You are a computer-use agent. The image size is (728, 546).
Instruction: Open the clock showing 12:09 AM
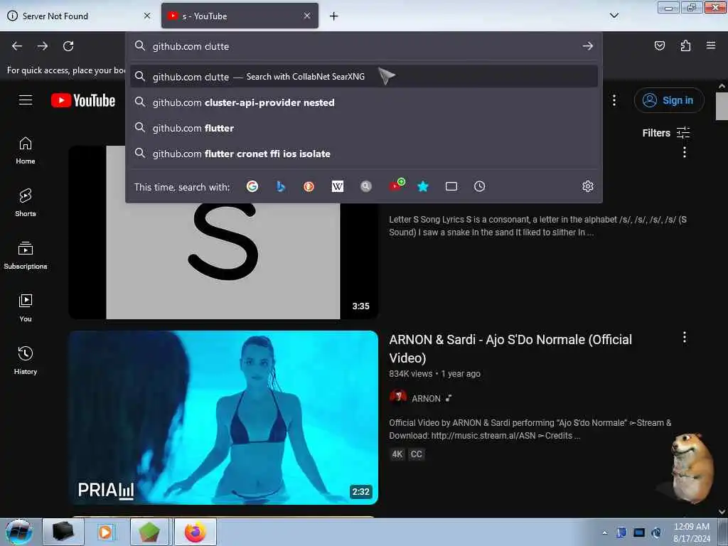click(691, 532)
